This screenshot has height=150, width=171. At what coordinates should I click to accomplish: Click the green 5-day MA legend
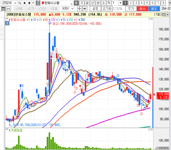point(28,20)
